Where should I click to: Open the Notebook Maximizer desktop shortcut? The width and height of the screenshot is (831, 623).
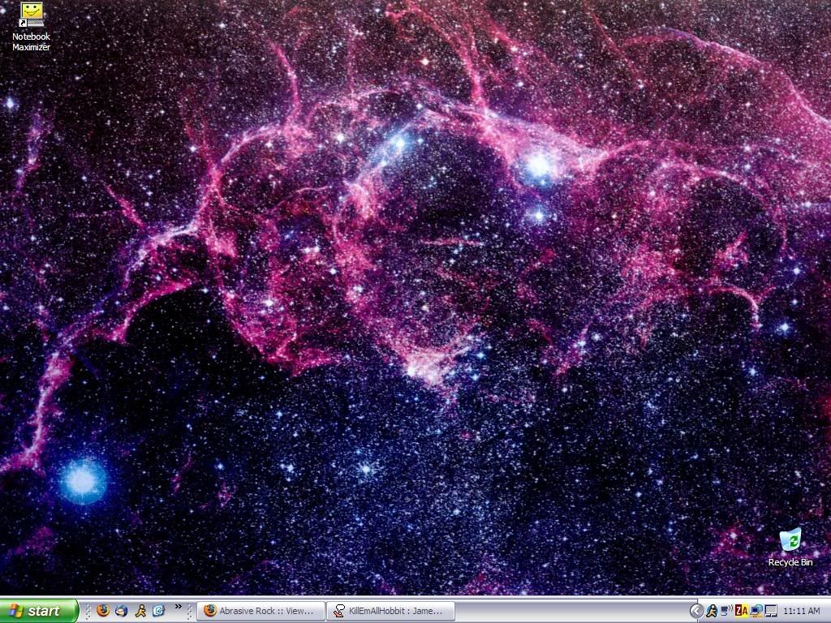pyautogui.click(x=32, y=27)
